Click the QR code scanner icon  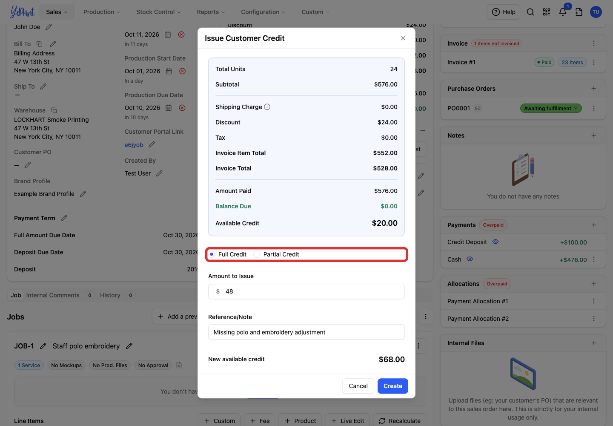pos(547,12)
